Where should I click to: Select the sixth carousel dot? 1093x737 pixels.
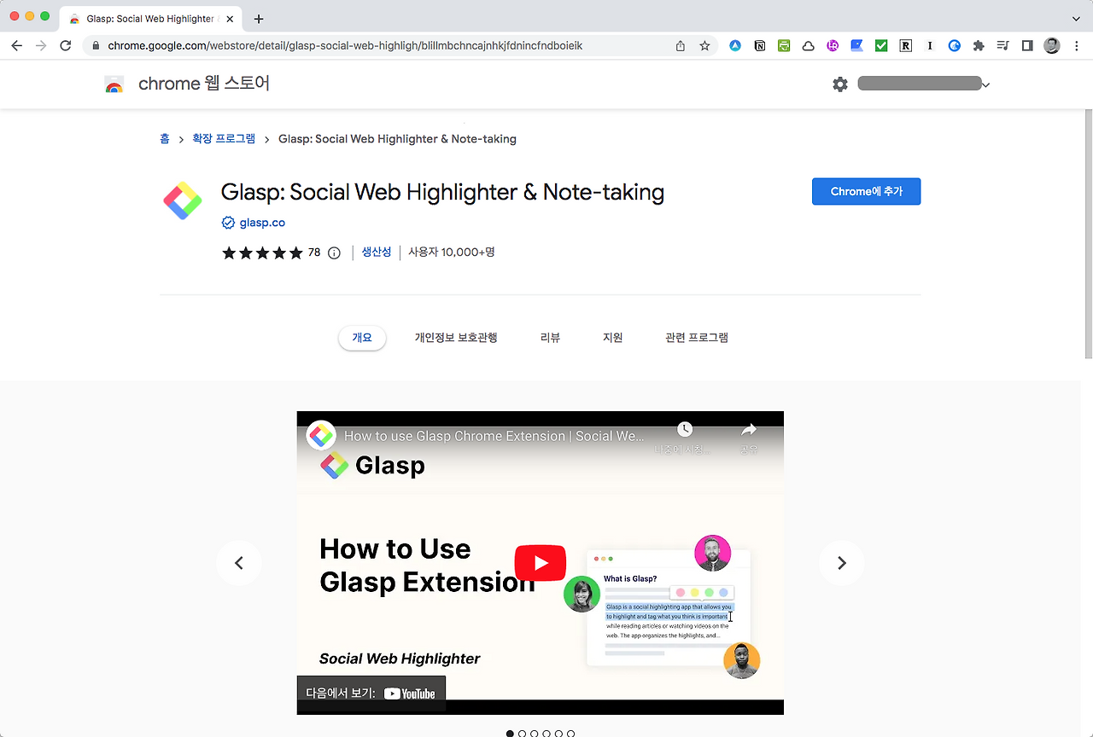click(570, 734)
